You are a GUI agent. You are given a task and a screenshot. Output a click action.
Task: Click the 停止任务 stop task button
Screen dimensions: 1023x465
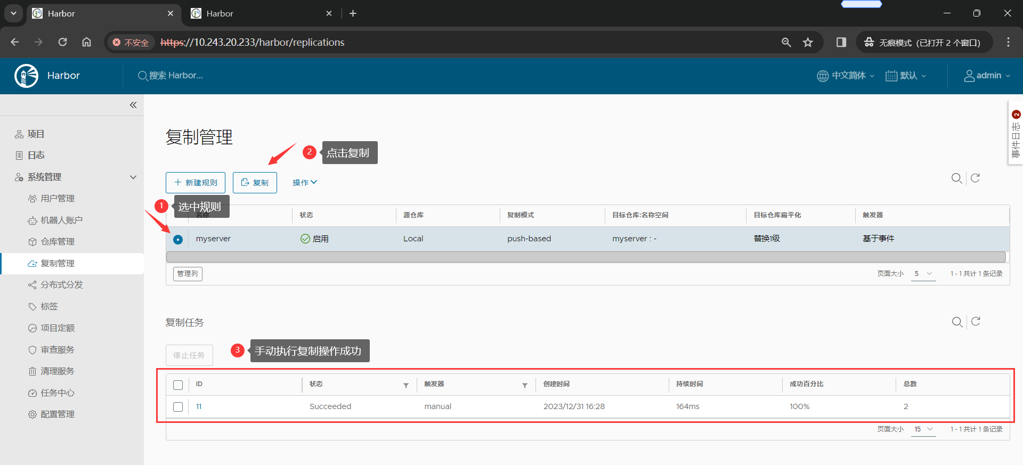(189, 355)
